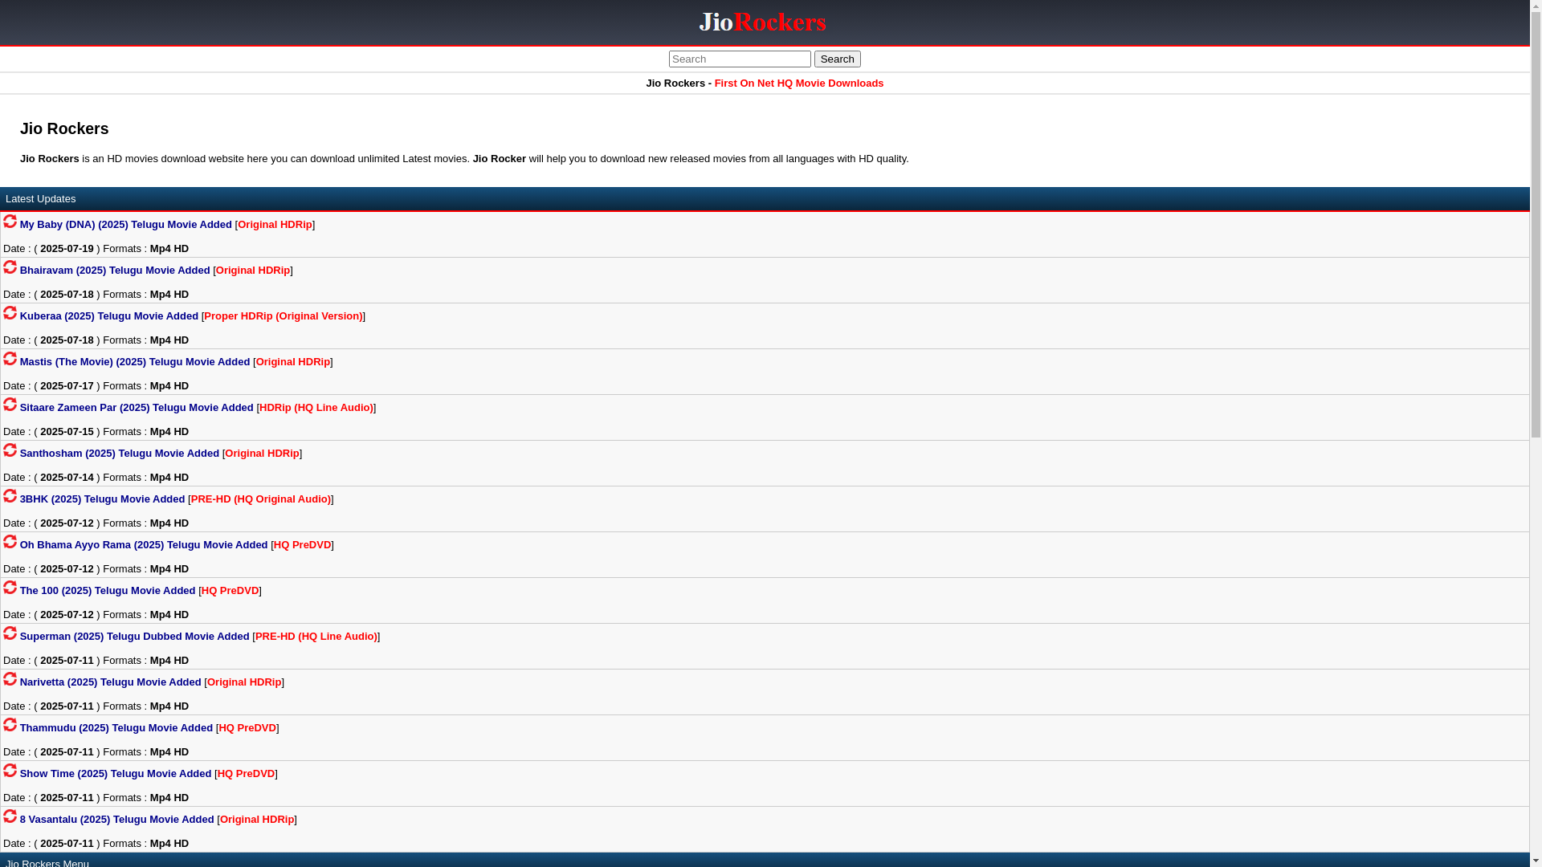Click refresh icon beside The 100
The width and height of the screenshot is (1542, 867).
10,587
